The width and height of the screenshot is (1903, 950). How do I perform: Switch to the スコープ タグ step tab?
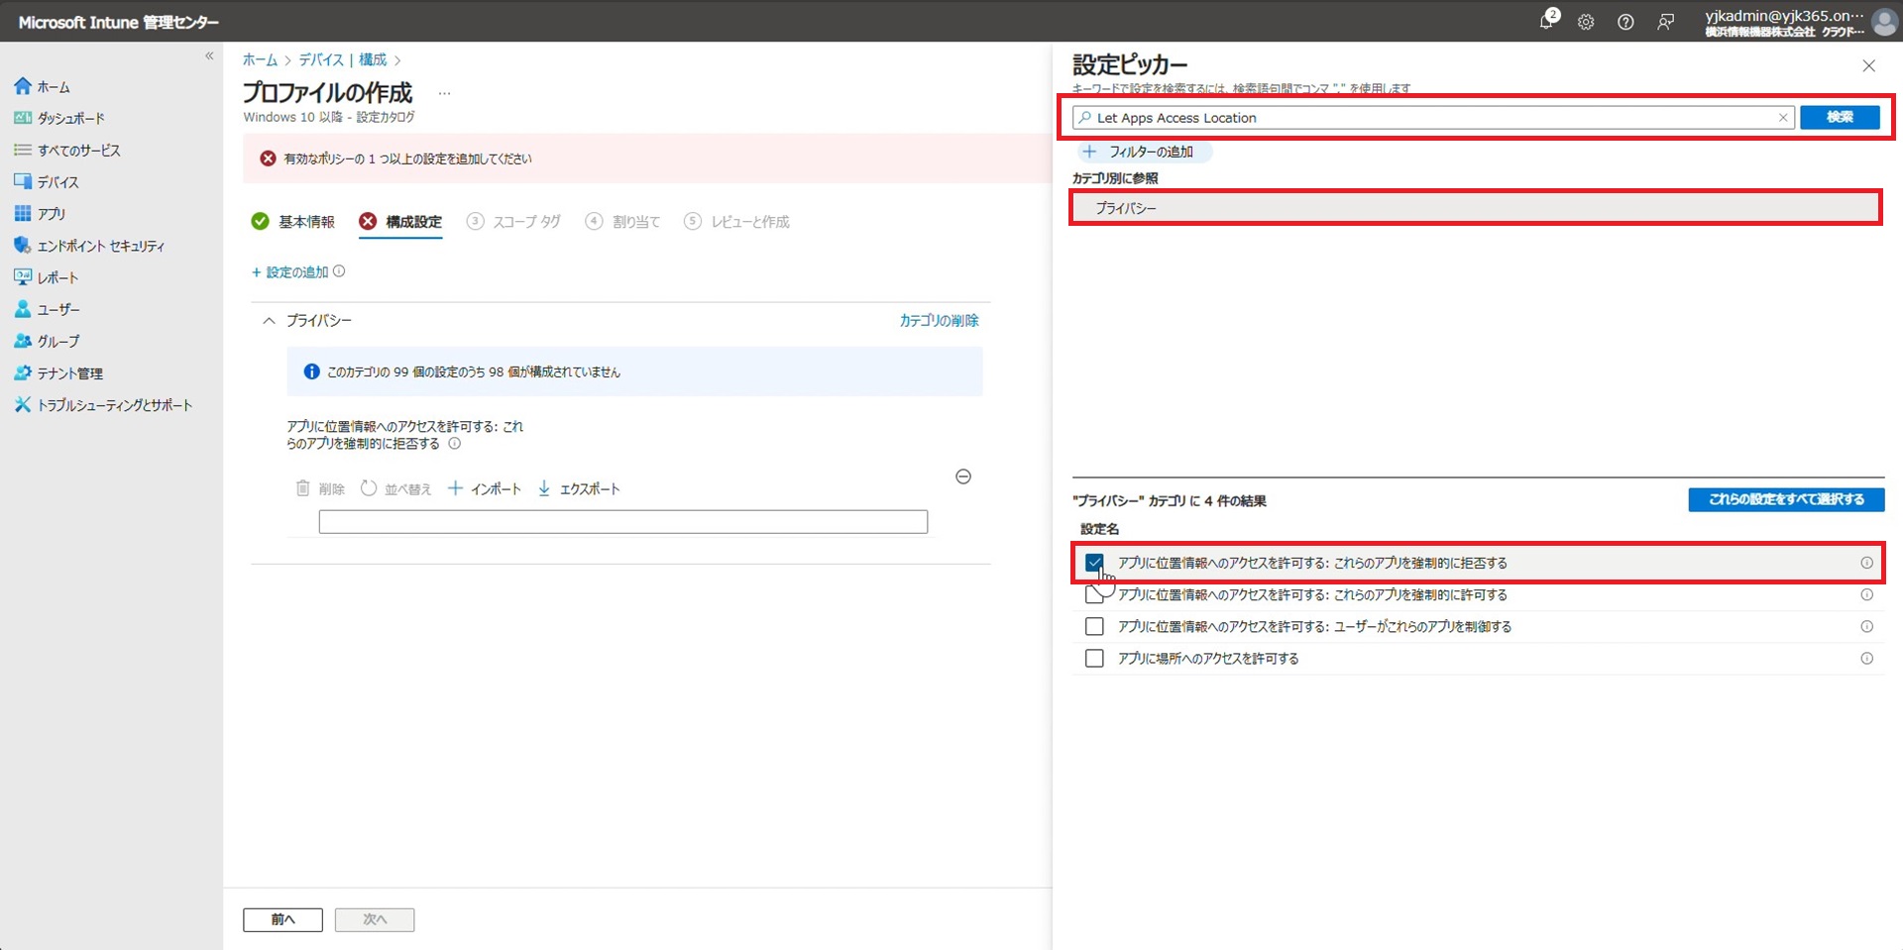tap(513, 221)
